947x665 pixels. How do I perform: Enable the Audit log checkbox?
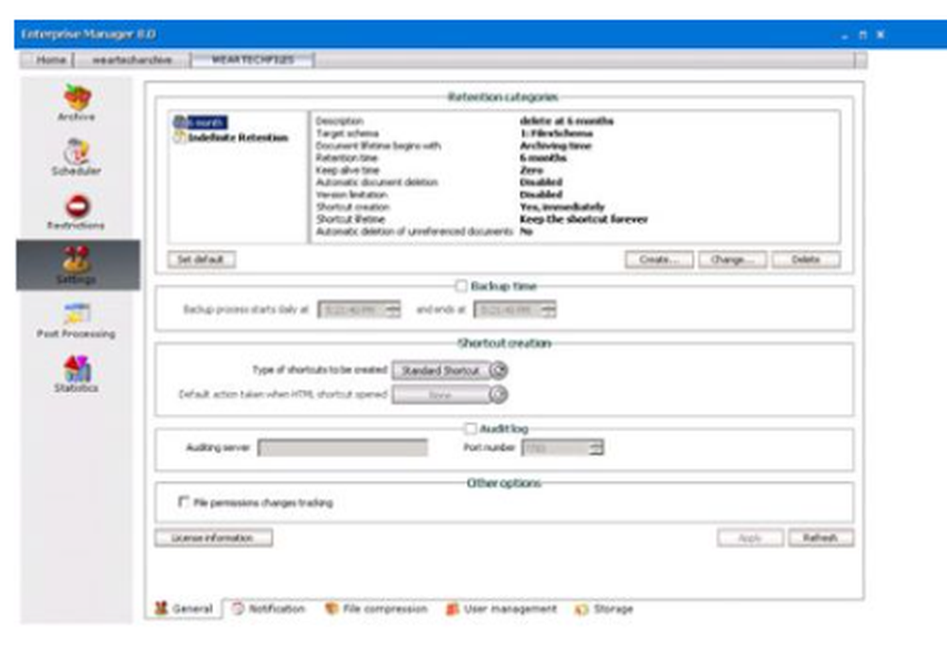coord(470,428)
